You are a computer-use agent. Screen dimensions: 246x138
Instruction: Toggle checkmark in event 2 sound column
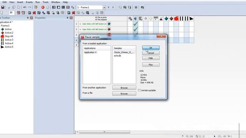pos(135,29)
